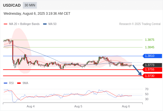Select the red 1.3755 support price tag
Viewport: 163px width, 111px height.
tap(152, 70)
